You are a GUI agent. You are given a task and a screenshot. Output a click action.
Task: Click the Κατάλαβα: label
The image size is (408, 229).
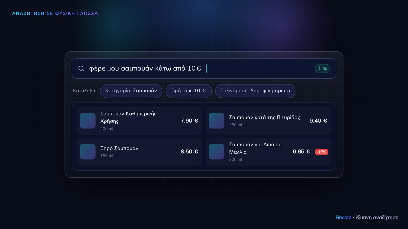pyautogui.click(x=85, y=91)
